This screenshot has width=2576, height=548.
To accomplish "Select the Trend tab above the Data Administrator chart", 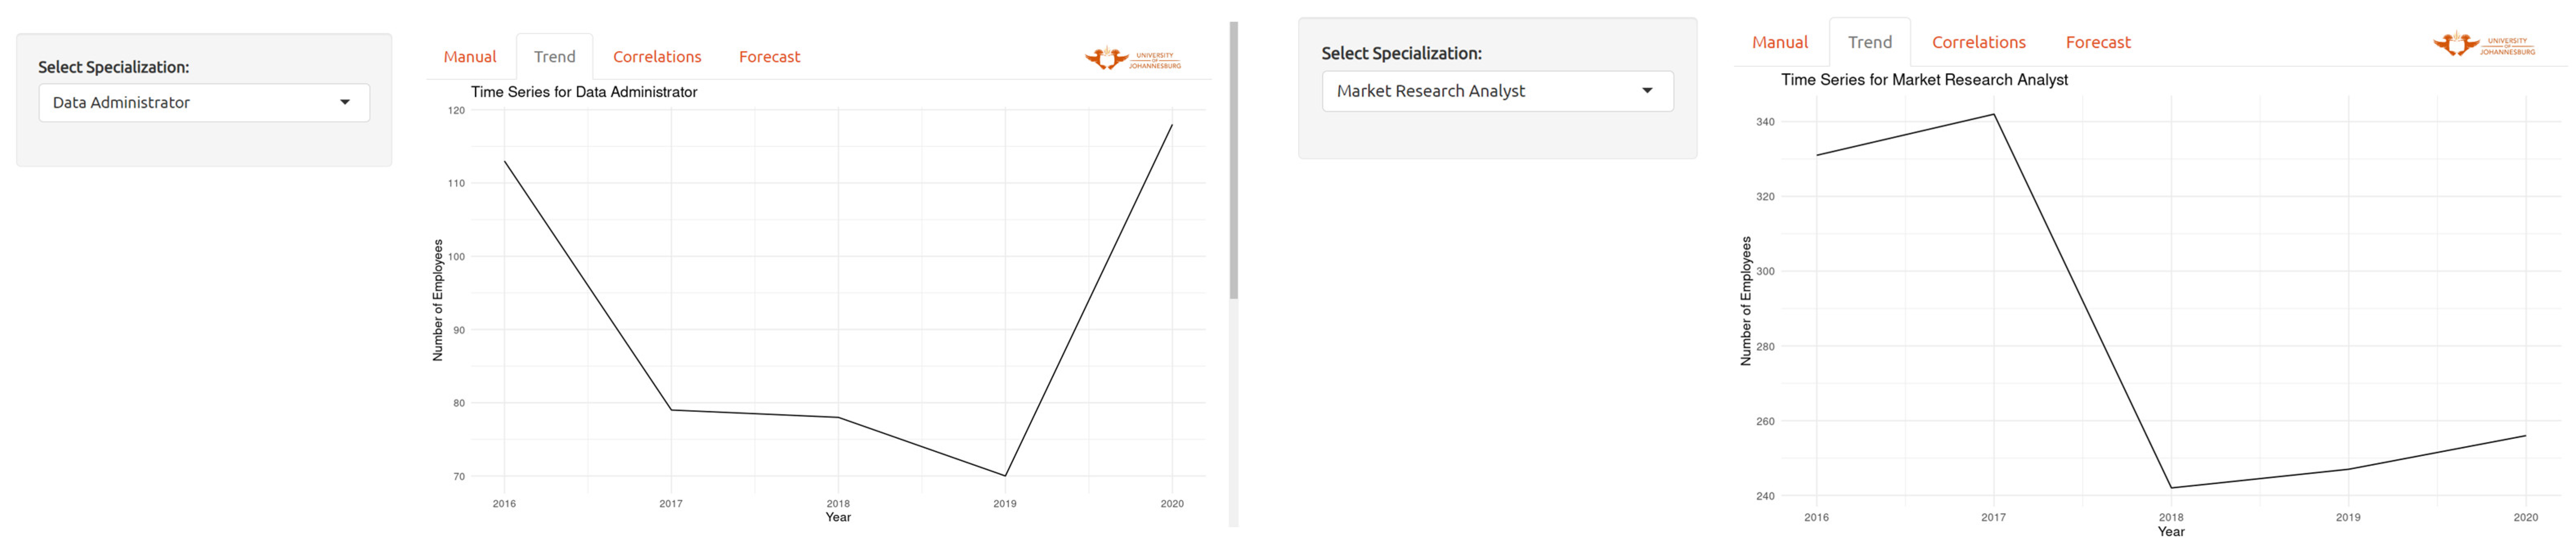I will pyautogui.click(x=554, y=57).
